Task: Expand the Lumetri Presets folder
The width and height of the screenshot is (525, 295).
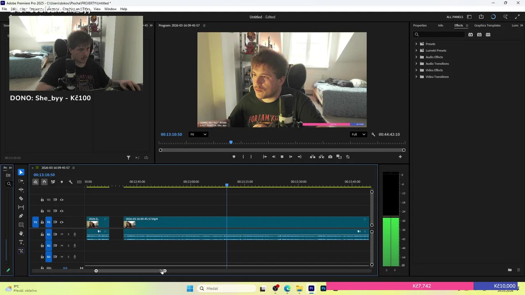Action: [416, 50]
